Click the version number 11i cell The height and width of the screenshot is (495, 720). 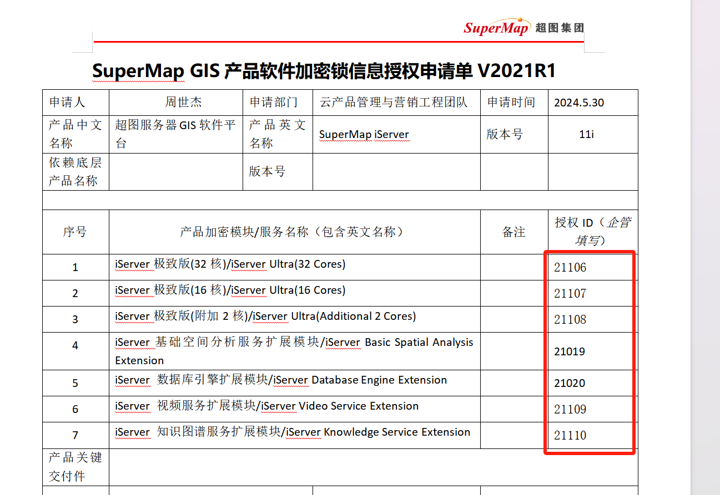pos(586,134)
